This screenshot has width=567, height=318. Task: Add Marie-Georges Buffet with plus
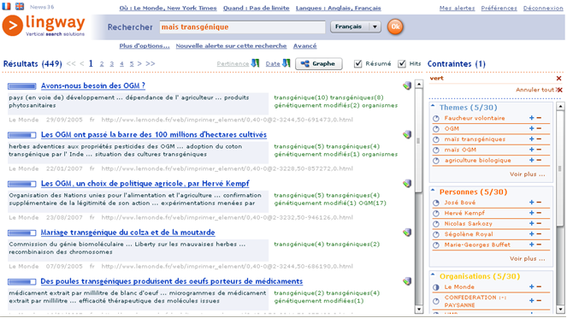[532, 244]
